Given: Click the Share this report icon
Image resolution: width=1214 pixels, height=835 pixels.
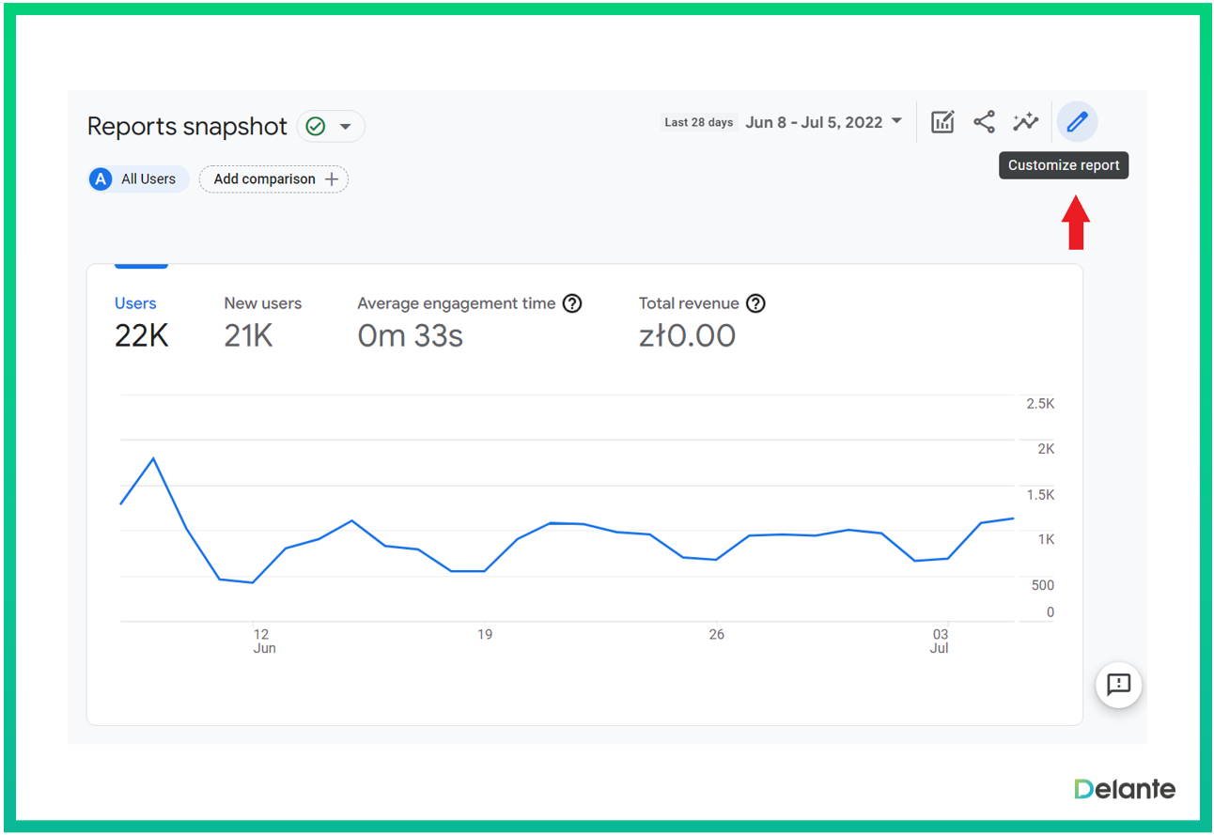Looking at the screenshot, I should (984, 122).
